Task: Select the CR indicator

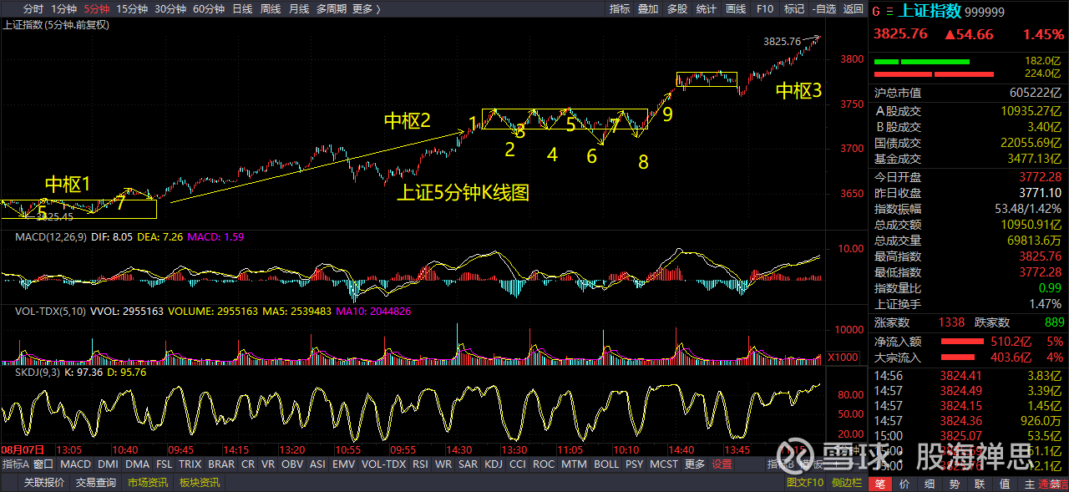Action: click(x=248, y=464)
